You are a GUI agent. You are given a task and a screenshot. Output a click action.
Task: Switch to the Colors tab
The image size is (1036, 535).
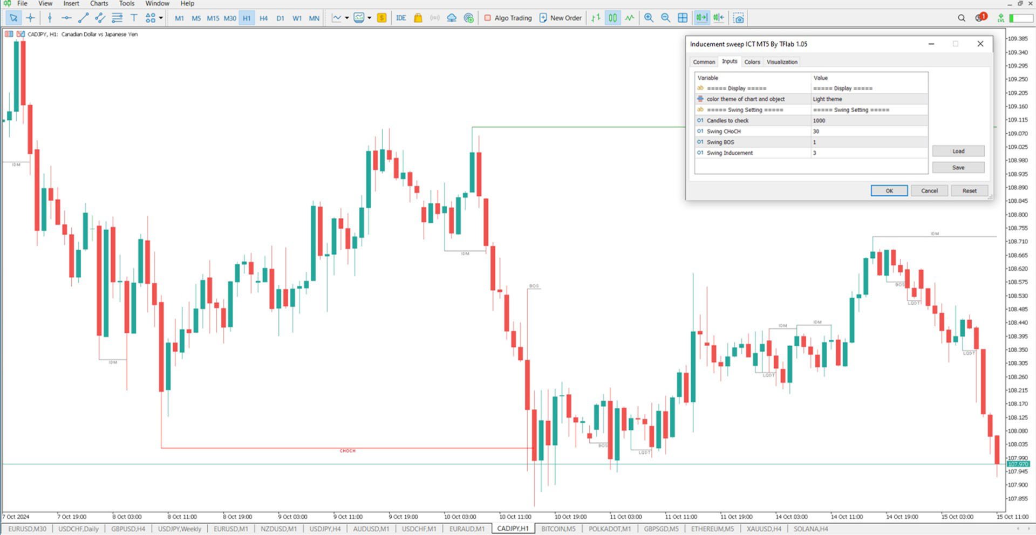click(752, 61)
